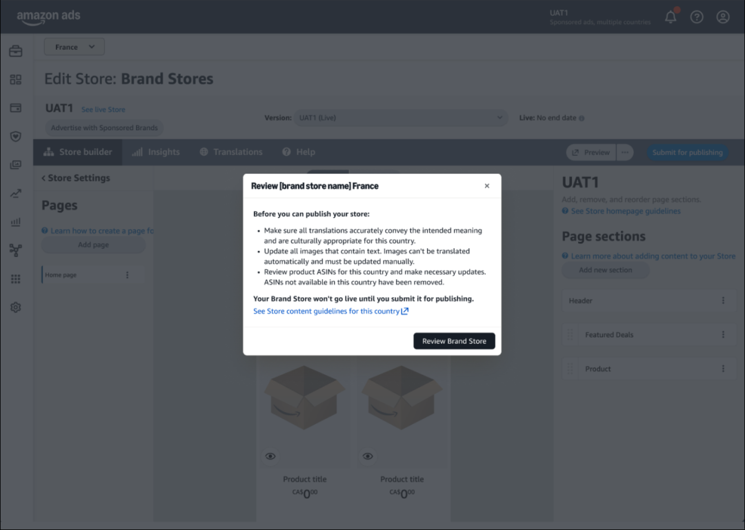Toggle visibility eye on second product

[368, 456]
